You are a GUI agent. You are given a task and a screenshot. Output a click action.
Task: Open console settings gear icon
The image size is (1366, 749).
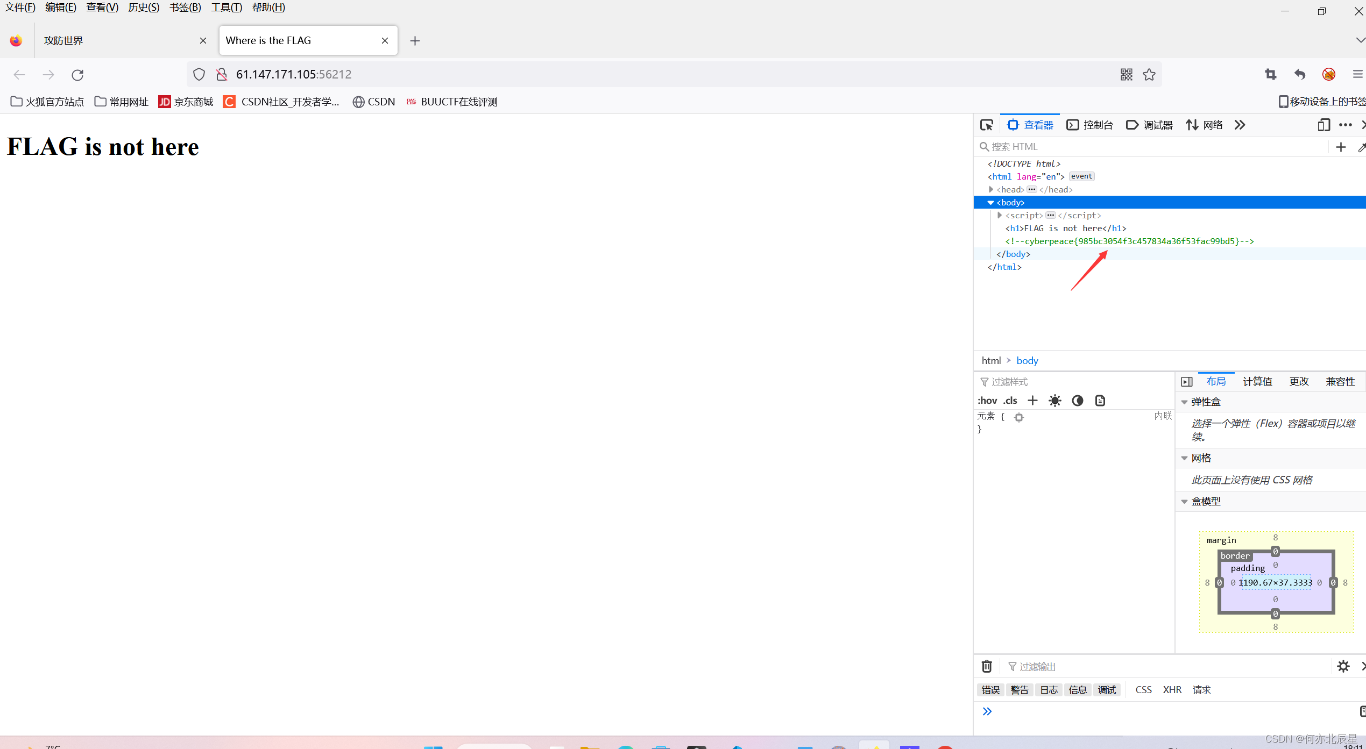[1343, 666]
